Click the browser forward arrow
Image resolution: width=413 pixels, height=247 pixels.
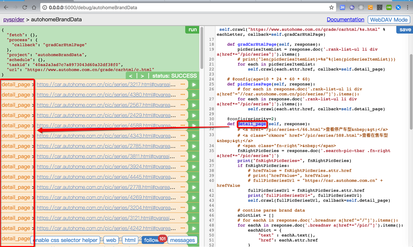click(15, 7)
